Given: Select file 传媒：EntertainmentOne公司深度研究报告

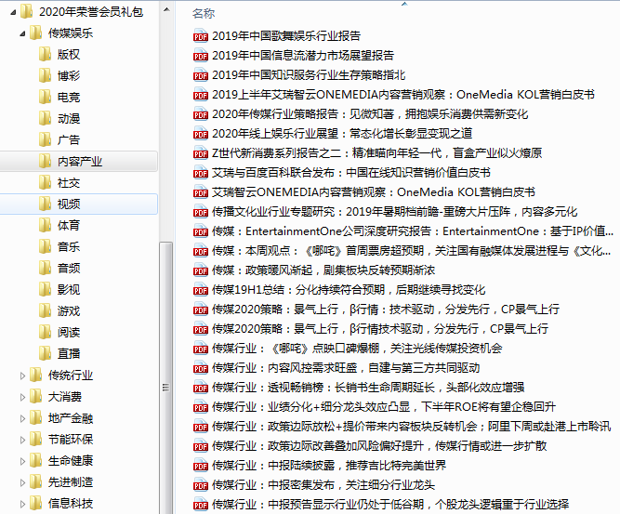Looking at the screenshot, I should (x=413, y=231).
